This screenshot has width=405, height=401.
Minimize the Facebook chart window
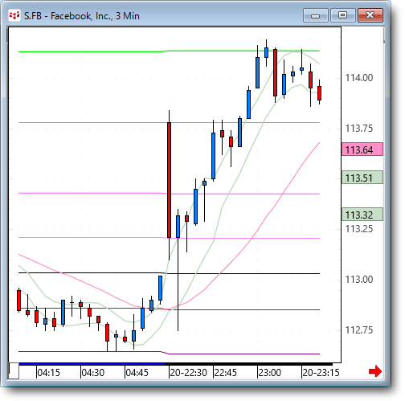316,15
